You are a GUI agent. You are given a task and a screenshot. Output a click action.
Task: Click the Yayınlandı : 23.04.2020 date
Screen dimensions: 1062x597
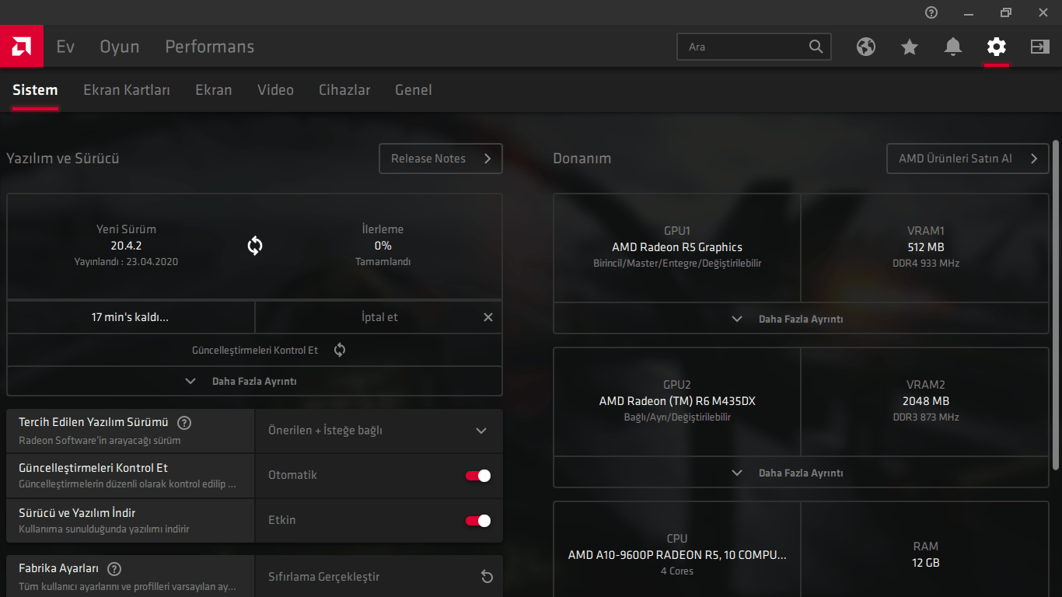click(126, 262)
